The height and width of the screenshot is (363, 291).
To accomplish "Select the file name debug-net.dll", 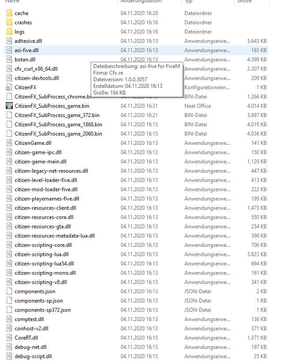I will (31, 347).
